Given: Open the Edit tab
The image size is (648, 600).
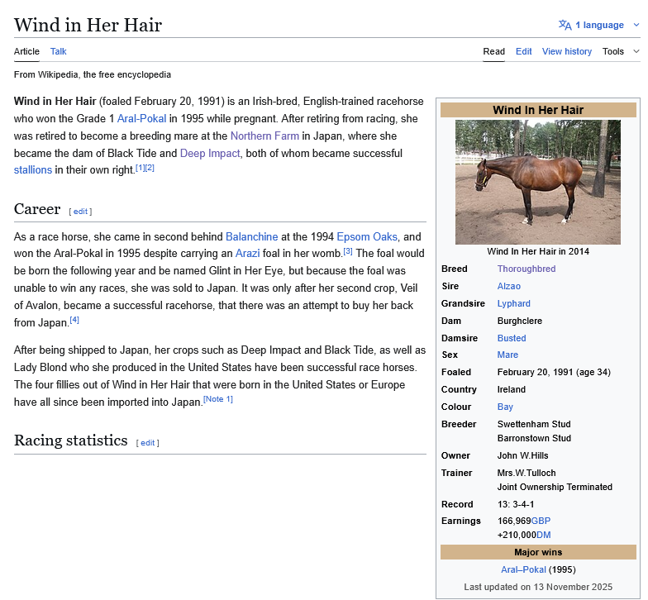Looking at the screenshot, I should click(x=524, y=51).
